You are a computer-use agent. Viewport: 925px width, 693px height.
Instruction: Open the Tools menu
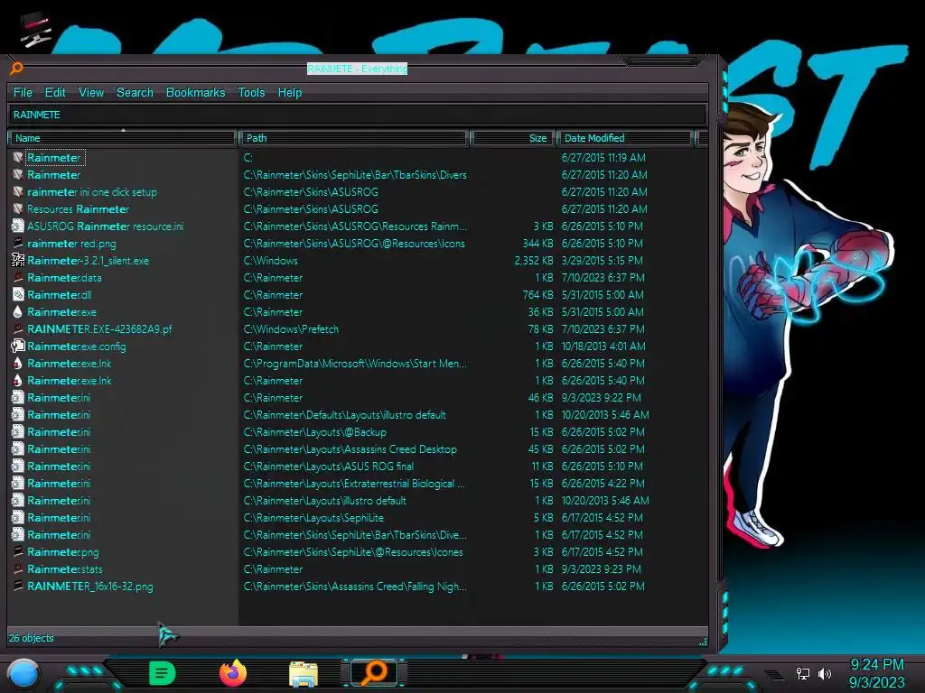click(251, 93)
